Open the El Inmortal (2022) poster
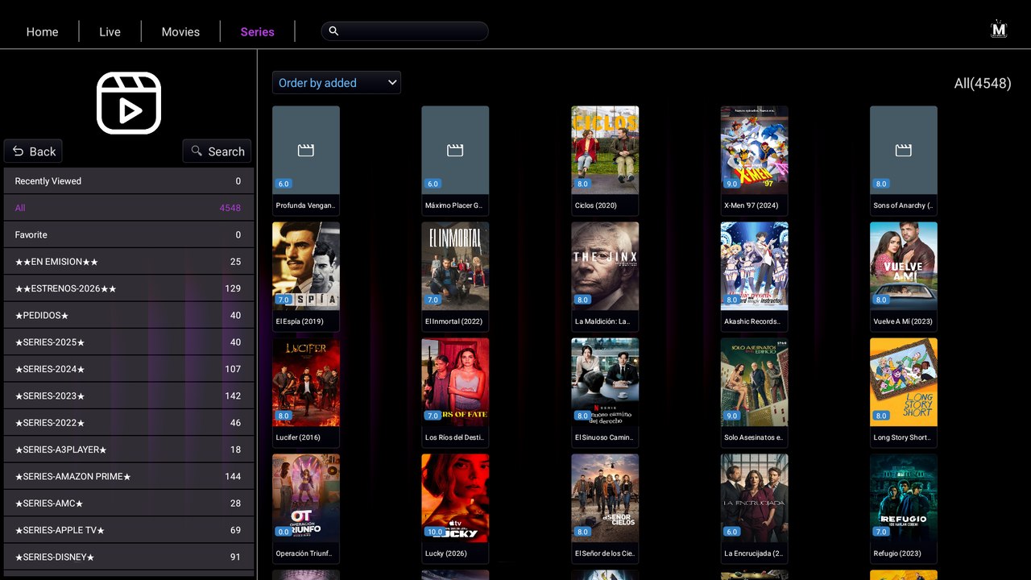Image resolution: width=1031 pixels, height=580 pixels. coord(455,266)
